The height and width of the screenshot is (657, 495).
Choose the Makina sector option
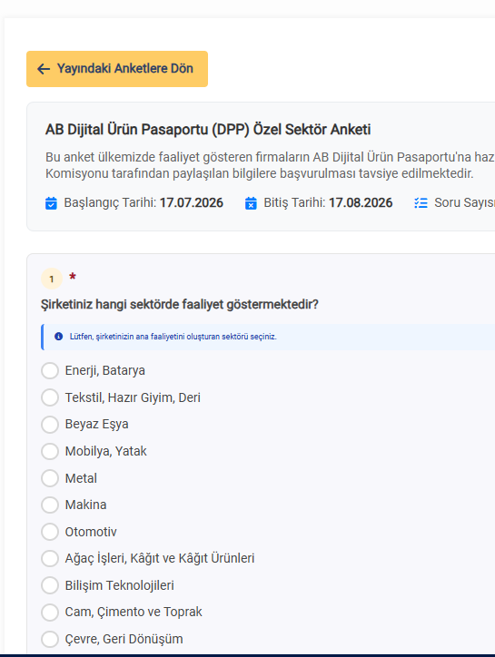(50, 505)
